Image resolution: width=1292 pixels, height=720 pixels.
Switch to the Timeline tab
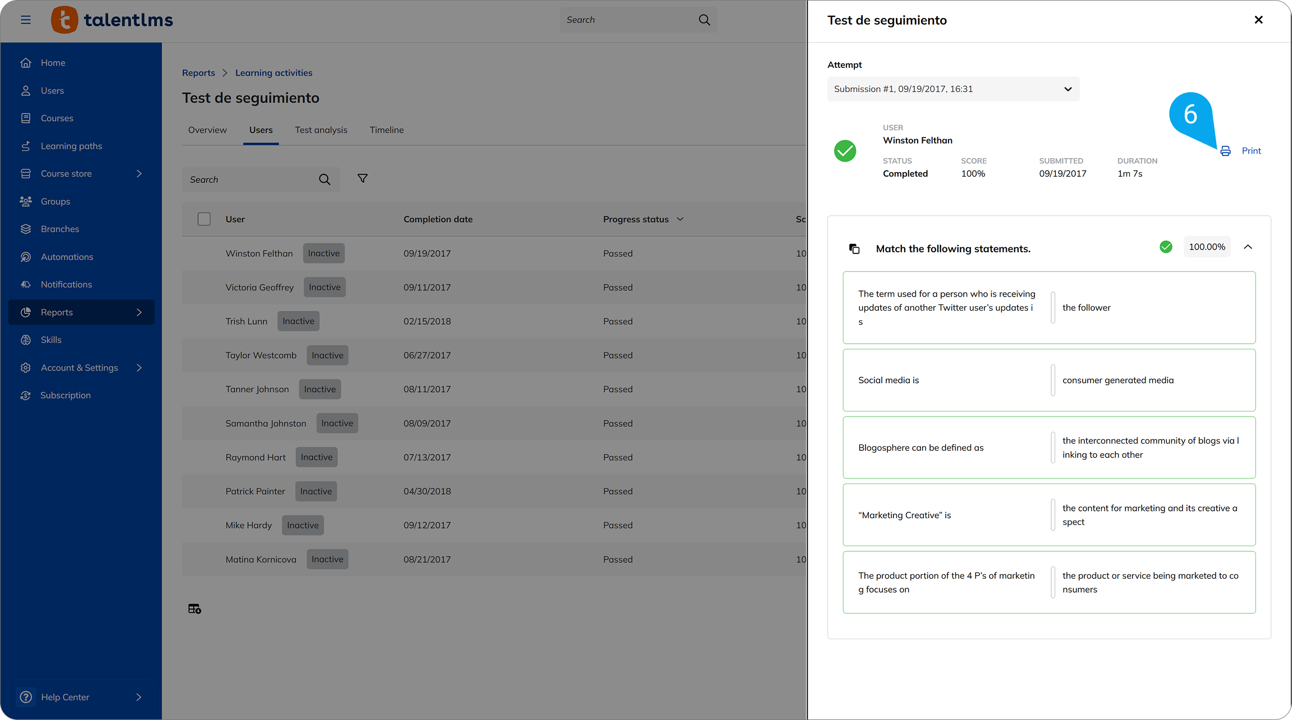pos(387,130)
